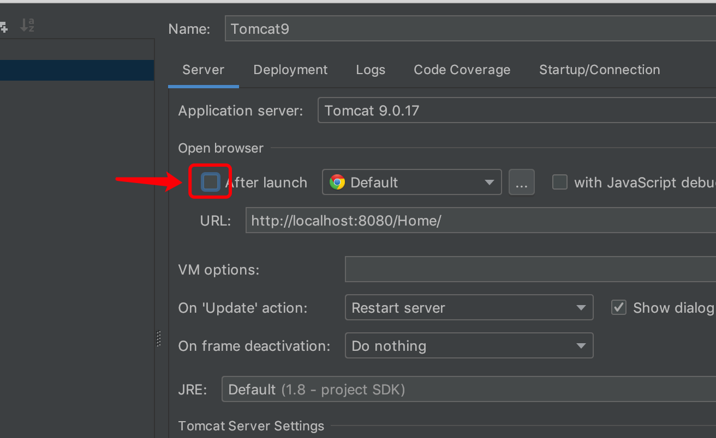Switch to the Server tab
The image size is (716, 438).
tap(203, 70)
